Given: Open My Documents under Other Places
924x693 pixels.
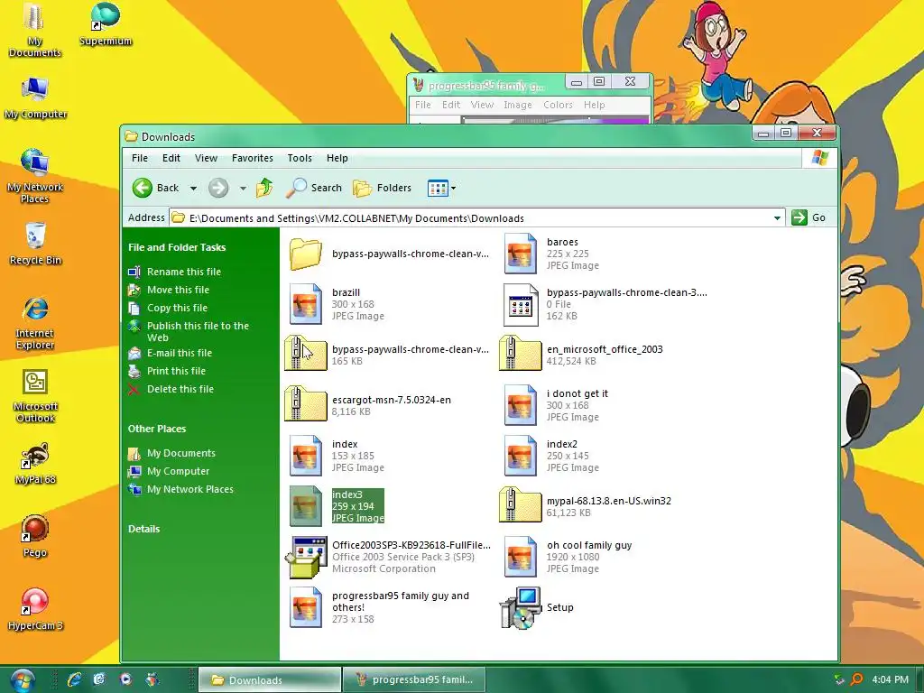Looking at the screenshot, I should tap(180, 453).
